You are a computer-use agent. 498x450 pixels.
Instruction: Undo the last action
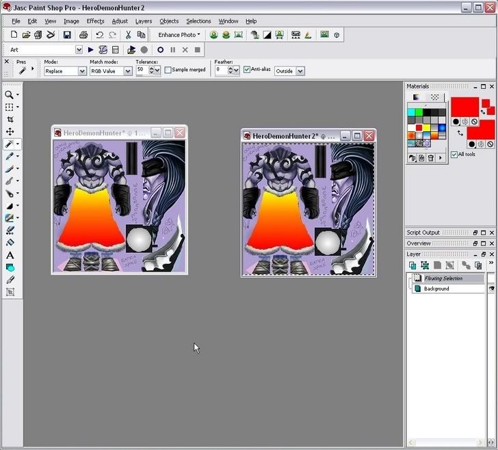click(100, 35)
